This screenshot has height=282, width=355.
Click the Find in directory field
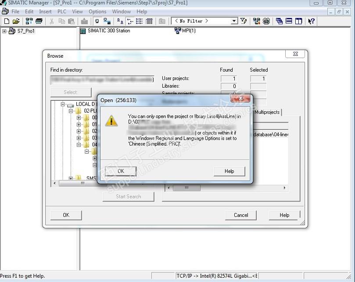102,80
